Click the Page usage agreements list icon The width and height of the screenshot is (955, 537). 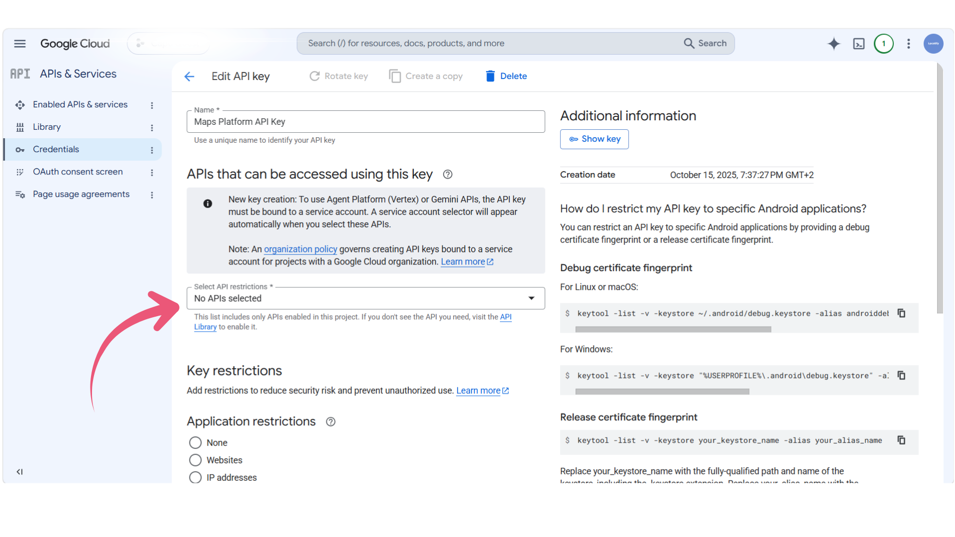20,194
